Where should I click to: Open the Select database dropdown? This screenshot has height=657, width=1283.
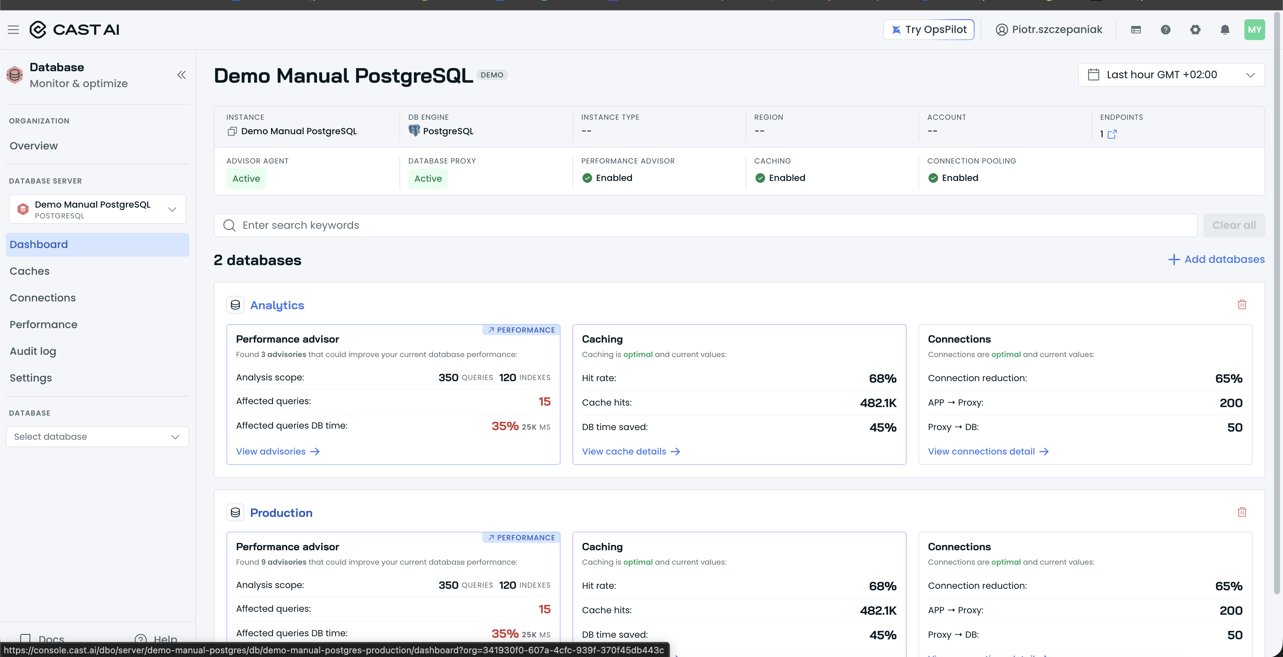click(x=98, y=437)
